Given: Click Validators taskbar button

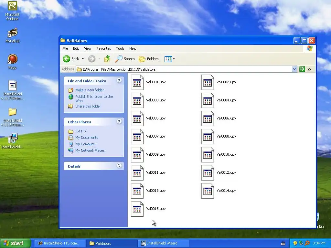Looking at the screenshot, I should click(112, 243).
